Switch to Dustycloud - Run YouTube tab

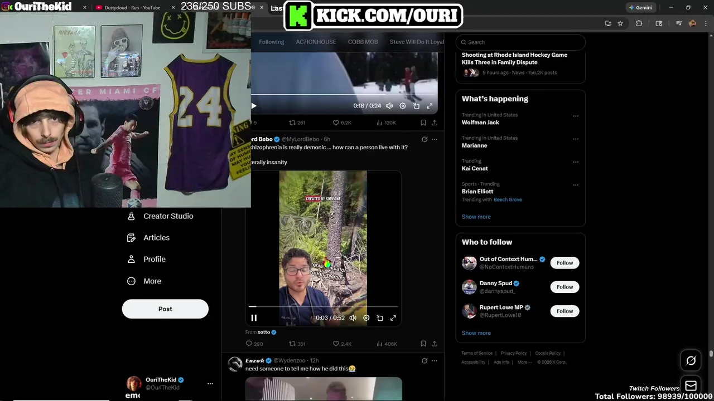point(132,8)
